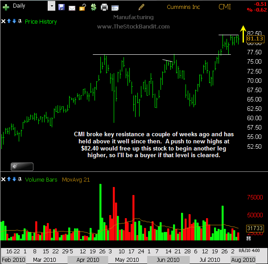This screenshot has width=268, height=264.
Task: Print the chart using printer icon
Action: 104,7
